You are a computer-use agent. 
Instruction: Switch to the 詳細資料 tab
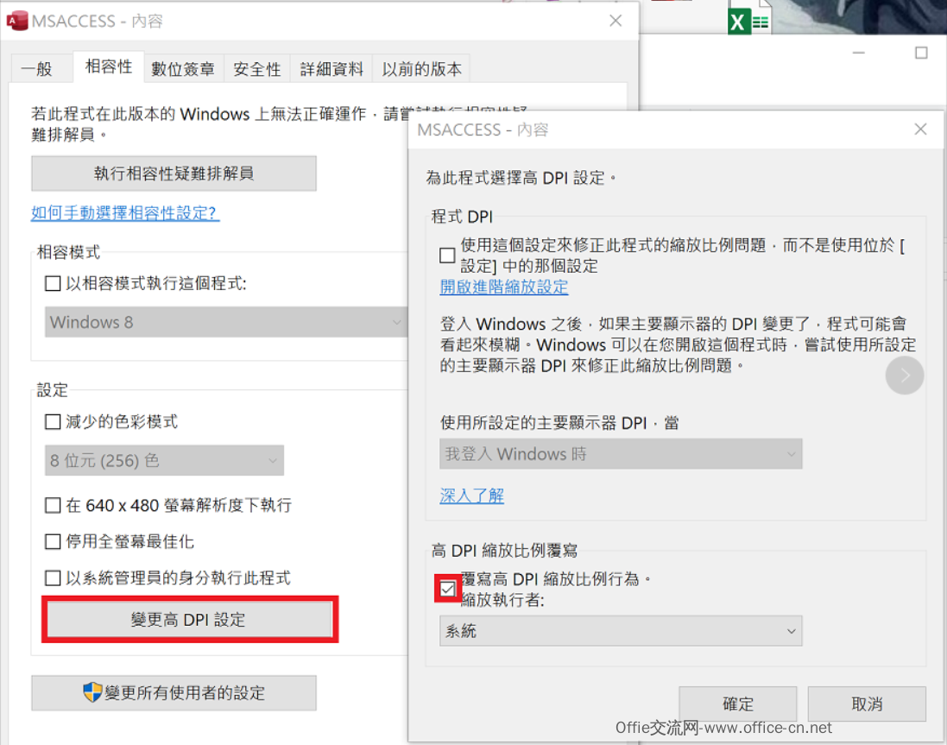pyautogui.click(x=331, y=69)
